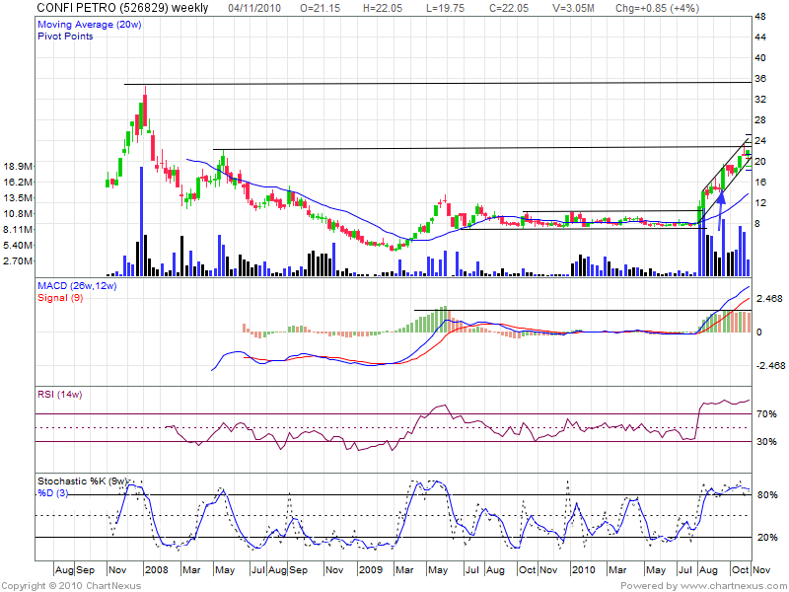Select the 2009 year marker on the time axis

(370, 569)
